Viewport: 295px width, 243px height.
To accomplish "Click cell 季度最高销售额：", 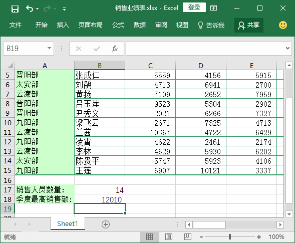I will [x=45, y=199].
